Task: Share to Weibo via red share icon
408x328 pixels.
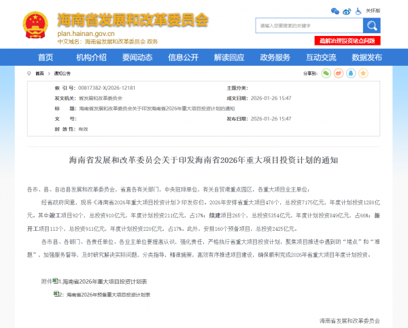Action: pyautogui.click(x=341, y=73)
